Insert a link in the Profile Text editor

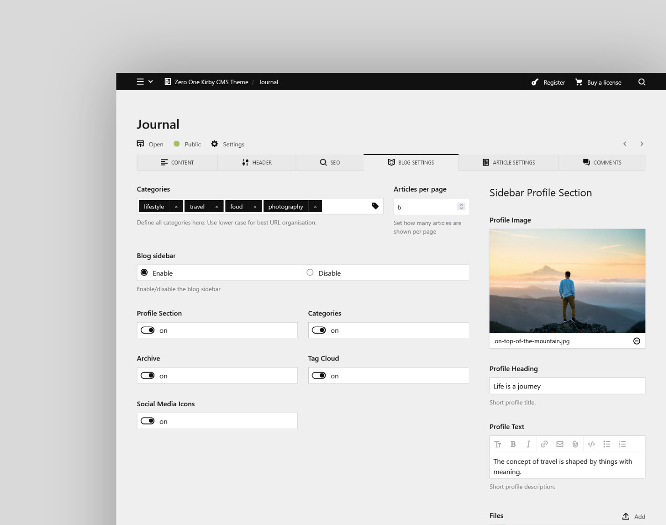(544, 444)
